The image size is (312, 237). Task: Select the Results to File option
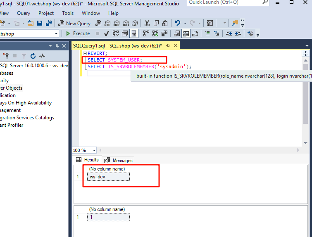click(195, 33)
